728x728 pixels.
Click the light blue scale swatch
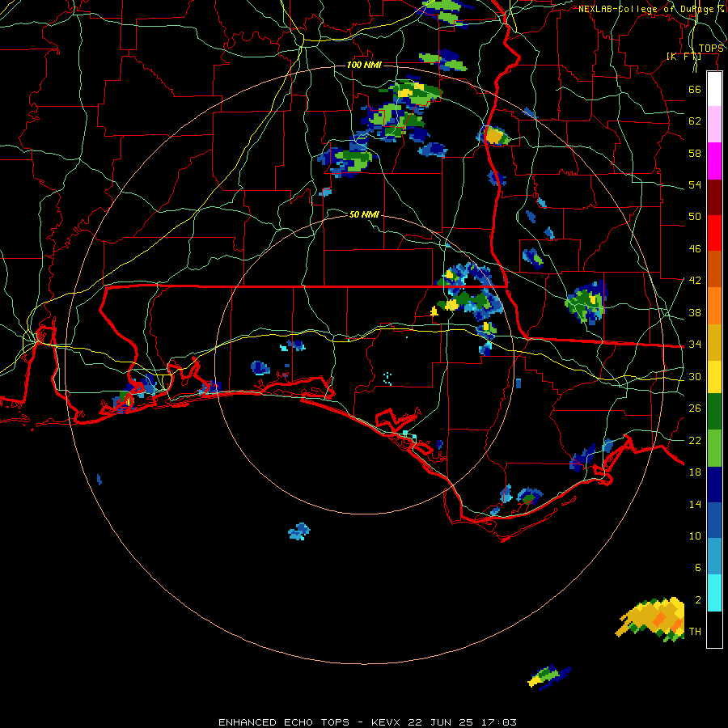pos(714,557)
